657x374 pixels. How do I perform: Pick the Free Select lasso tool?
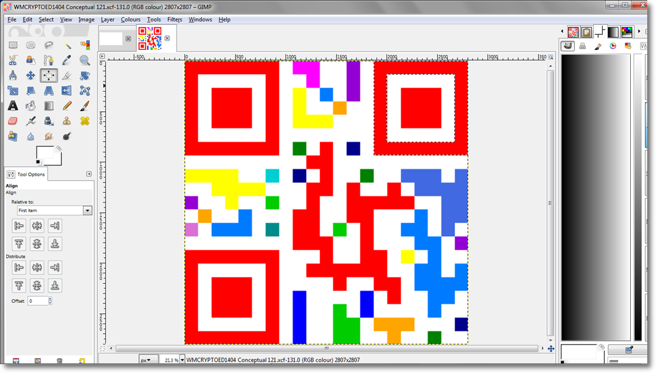(49, 45)
